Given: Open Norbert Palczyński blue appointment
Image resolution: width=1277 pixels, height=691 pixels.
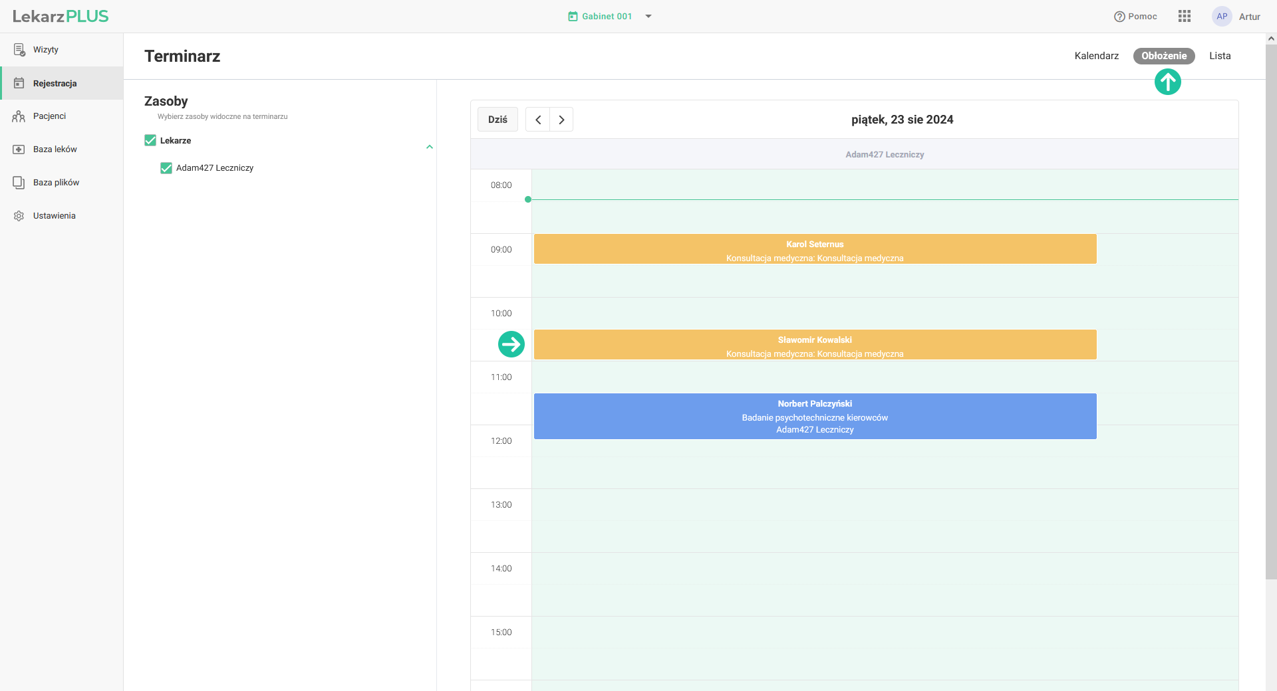Looking at the screenshot, I should [815, 416].
